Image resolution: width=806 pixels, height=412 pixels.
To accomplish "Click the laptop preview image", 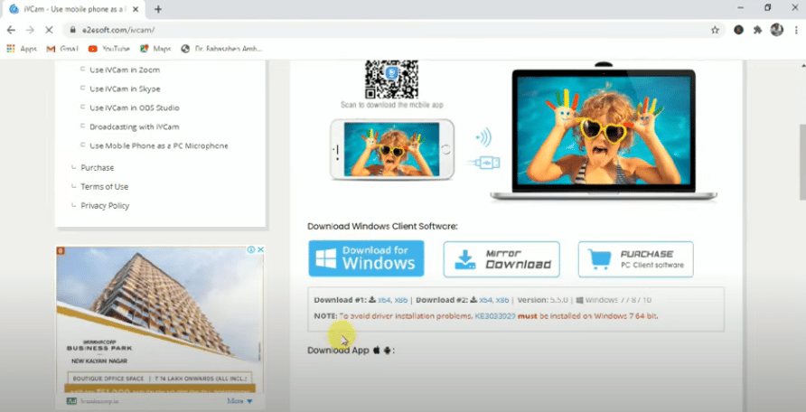I will pyautogui.click(x=604, y=134).
